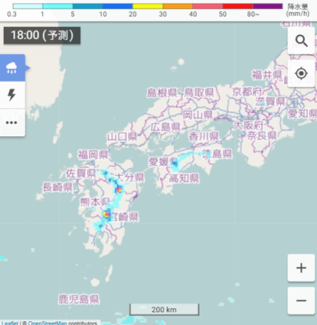
Task: Zoom out with the minus button
Action: (301, 301)
